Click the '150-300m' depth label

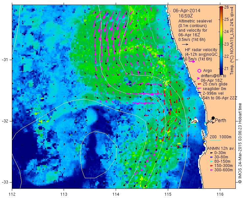pyautogui.click(x=224, y=166)
